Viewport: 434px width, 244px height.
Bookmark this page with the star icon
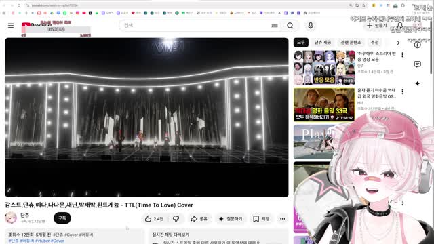pyautogui.click(x=364, y=5)
